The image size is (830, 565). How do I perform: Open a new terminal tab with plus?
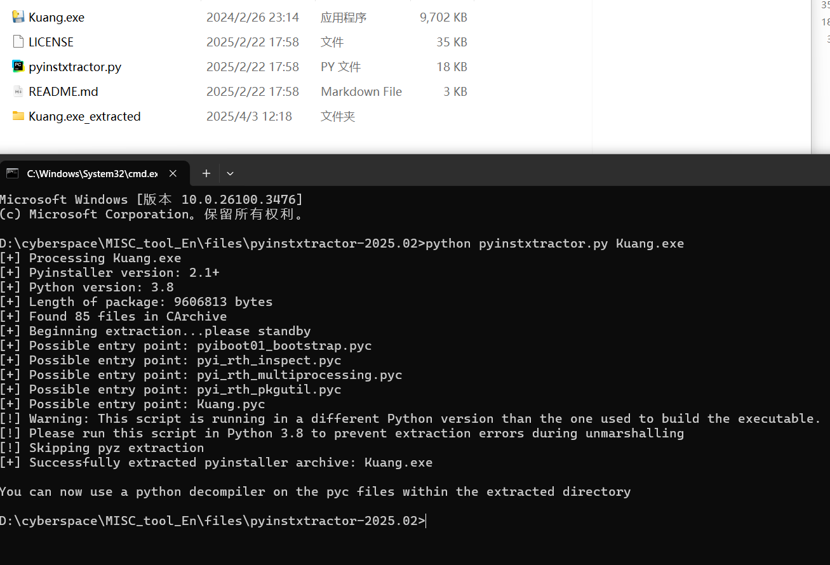206,173
